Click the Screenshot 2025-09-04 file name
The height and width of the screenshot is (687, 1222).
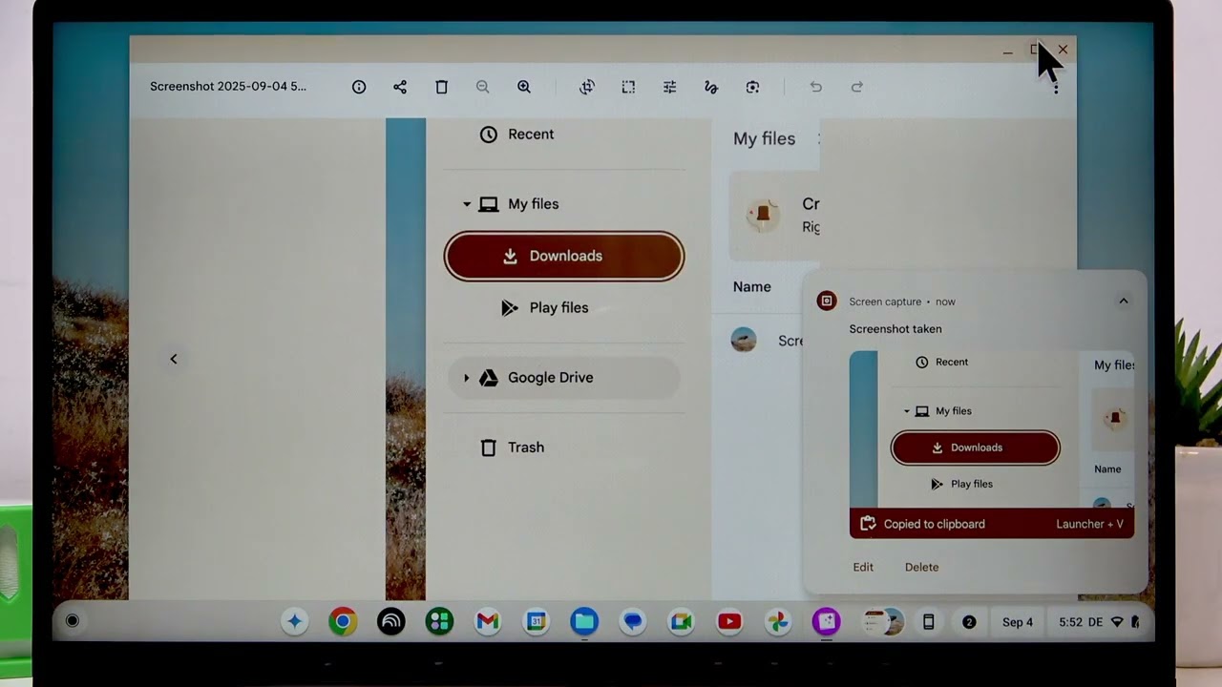coord(228,86)
